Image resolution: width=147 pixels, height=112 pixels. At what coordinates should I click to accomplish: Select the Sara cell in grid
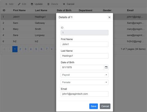click(16, 35)
